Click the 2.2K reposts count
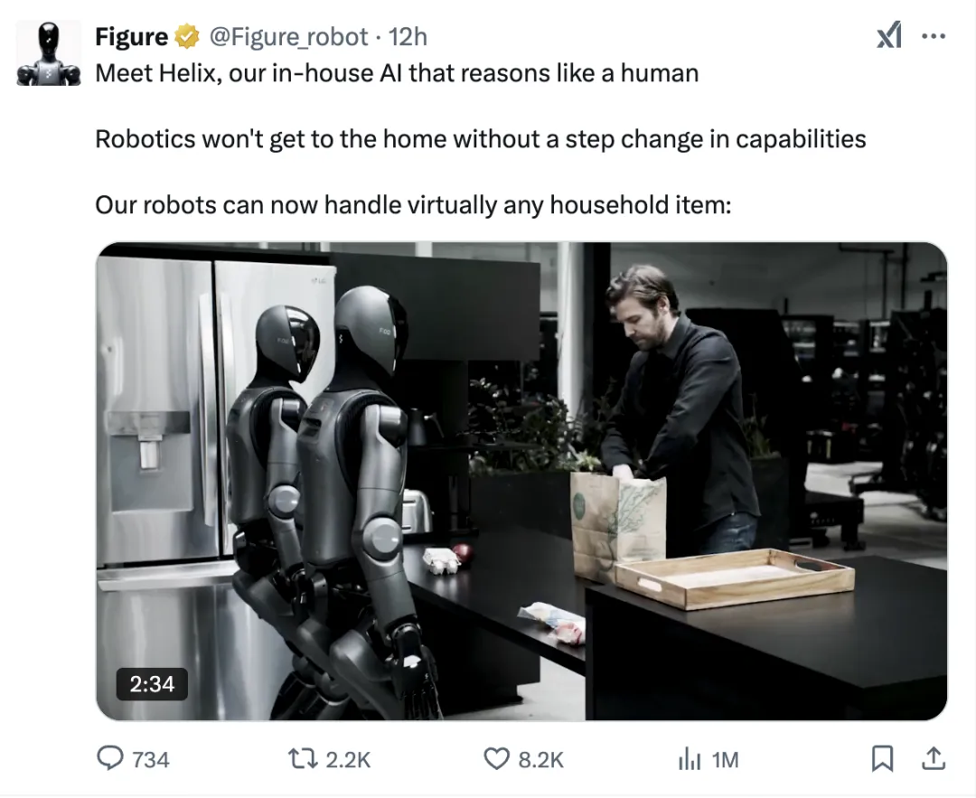Image resolution: width=976 pixels, height=798 pixels. pyautogui.click(x=348, y=760)
